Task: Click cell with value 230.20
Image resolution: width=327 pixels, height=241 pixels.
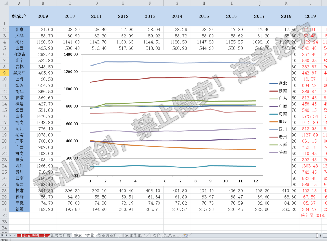Action: 286,209
